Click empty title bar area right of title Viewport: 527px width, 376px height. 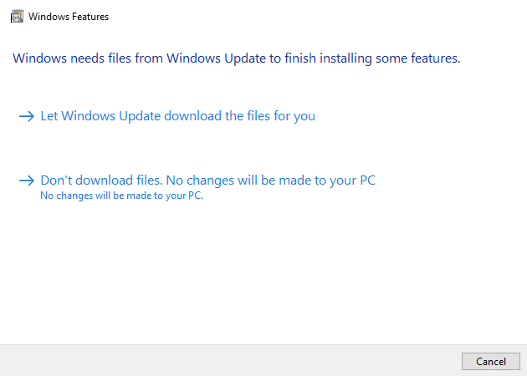coord(318,17)
